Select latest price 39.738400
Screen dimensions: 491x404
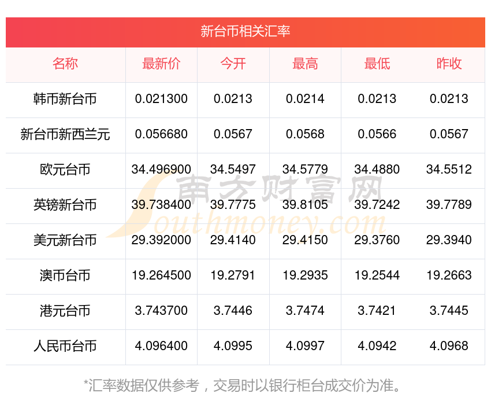coord(161,205)
